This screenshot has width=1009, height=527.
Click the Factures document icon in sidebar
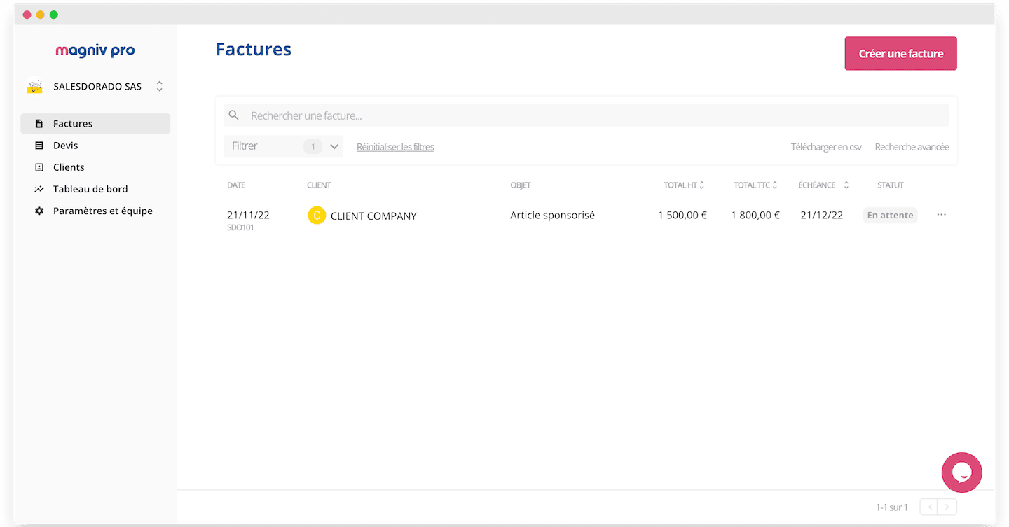click(x=39, y=124)
